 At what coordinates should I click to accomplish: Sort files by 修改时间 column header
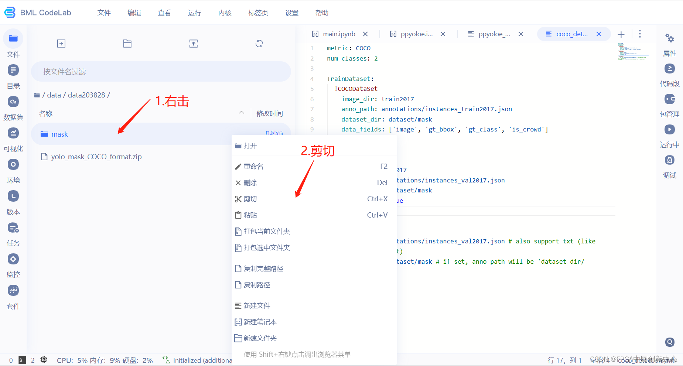pyautogui.click(x=270, y=114)
